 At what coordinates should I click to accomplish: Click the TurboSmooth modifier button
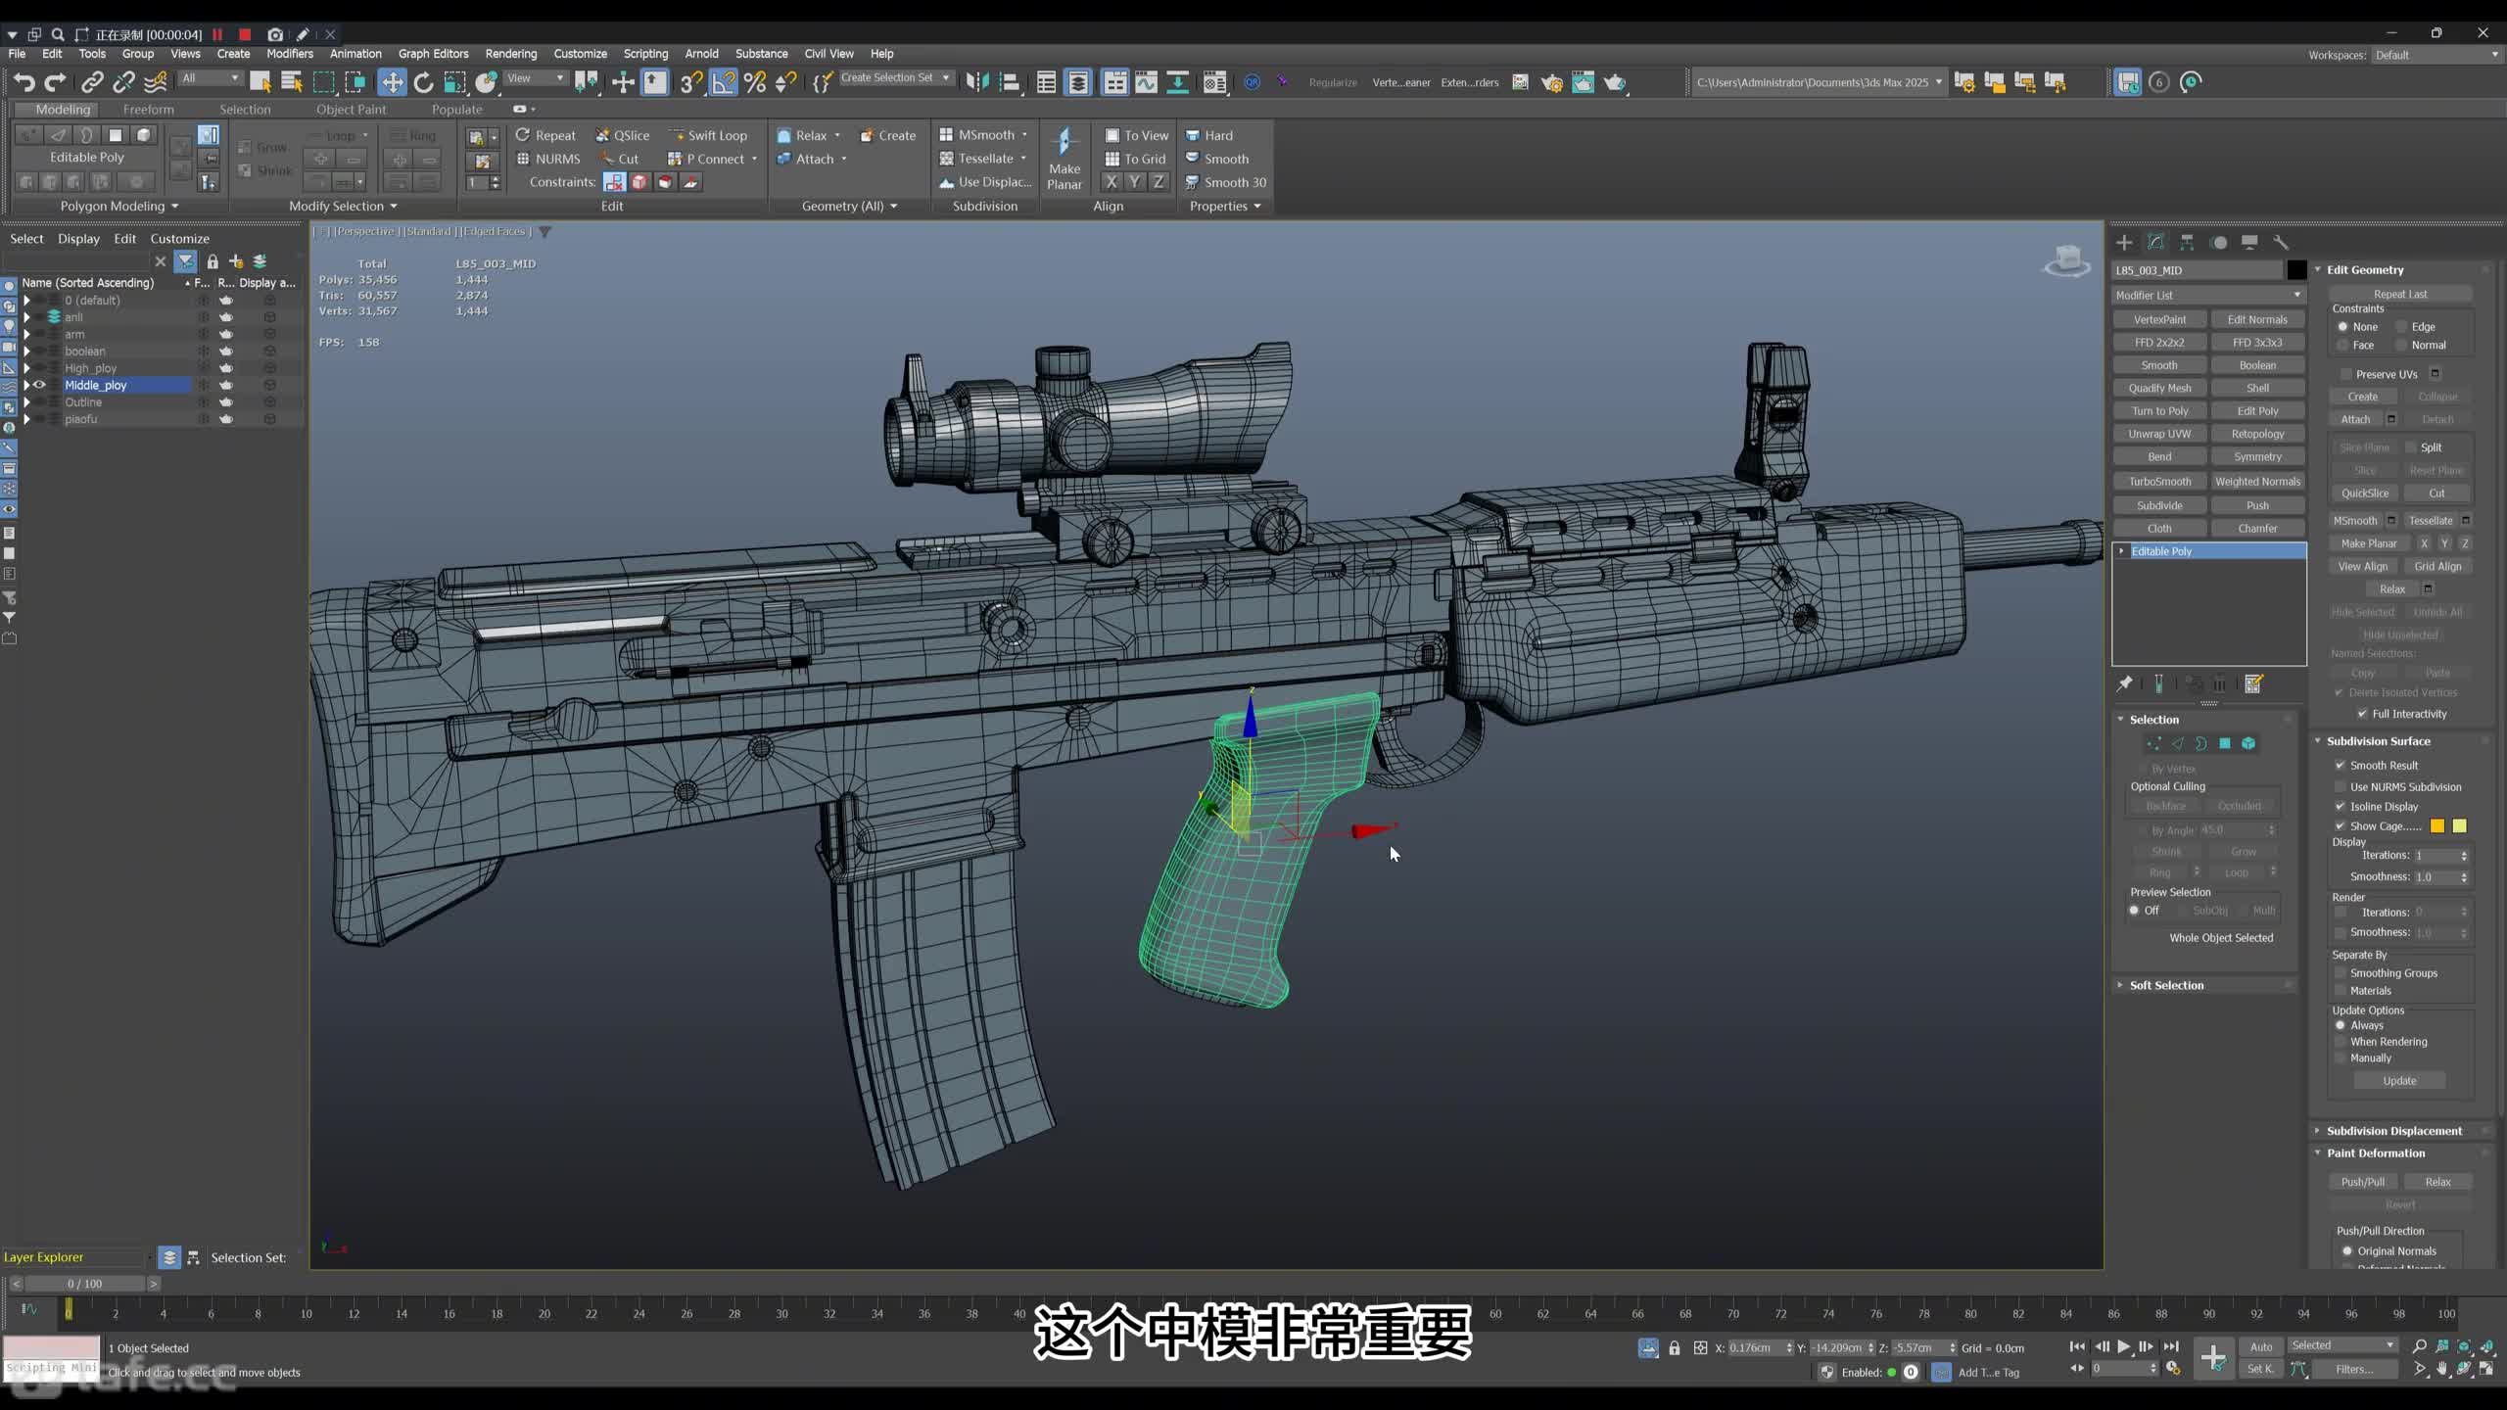pyautogui.click(x=2159, y=482)
